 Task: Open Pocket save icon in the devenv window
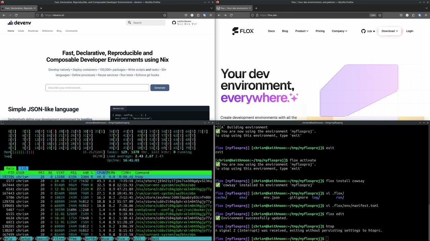click(x=186, y=15)
